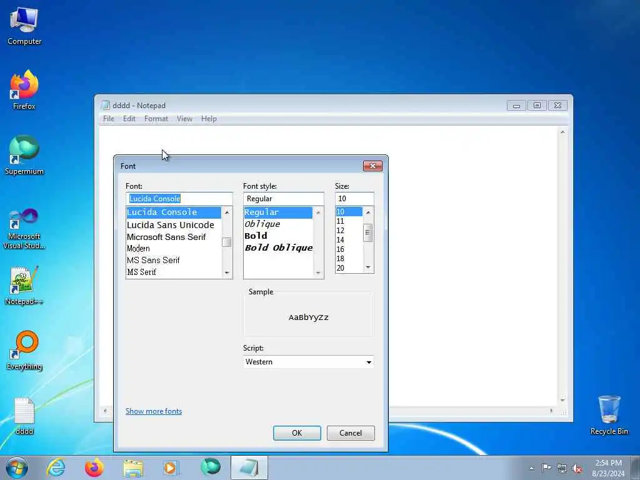Click the size list scrollbar thumb
This screenshot has width=640, height=480.
click(367, 232)
